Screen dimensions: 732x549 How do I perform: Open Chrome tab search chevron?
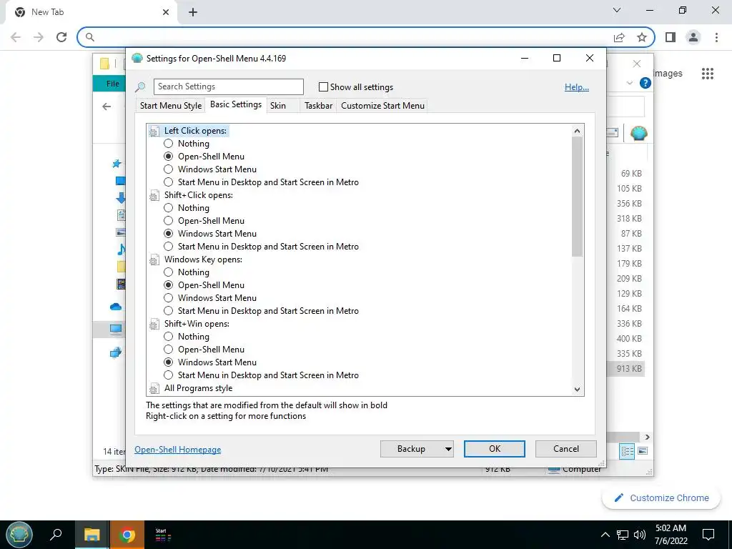click(x=617, y=10)
